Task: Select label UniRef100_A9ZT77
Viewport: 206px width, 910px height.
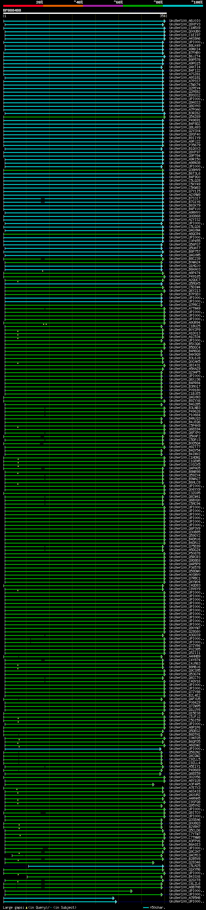Action: pos(185,447)
